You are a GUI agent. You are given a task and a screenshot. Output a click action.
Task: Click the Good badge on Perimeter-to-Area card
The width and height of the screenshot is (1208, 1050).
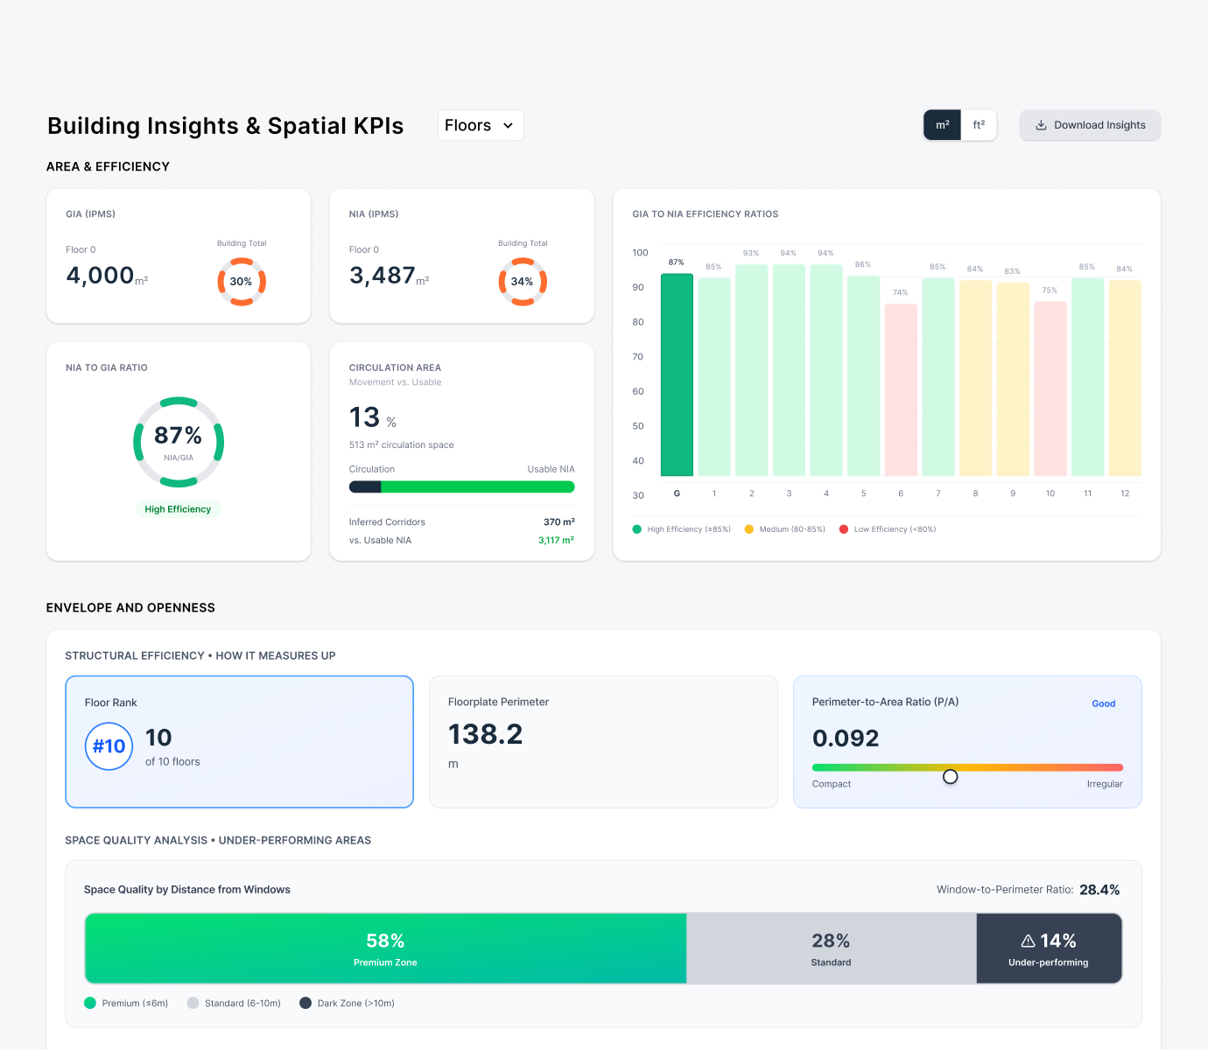coord(1103,703)
